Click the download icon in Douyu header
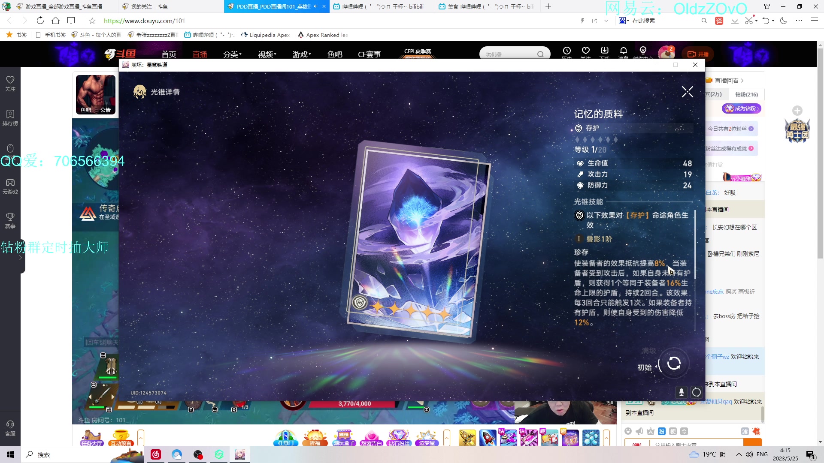The width and height of the screenshot is (824, 463). point(605,51)
